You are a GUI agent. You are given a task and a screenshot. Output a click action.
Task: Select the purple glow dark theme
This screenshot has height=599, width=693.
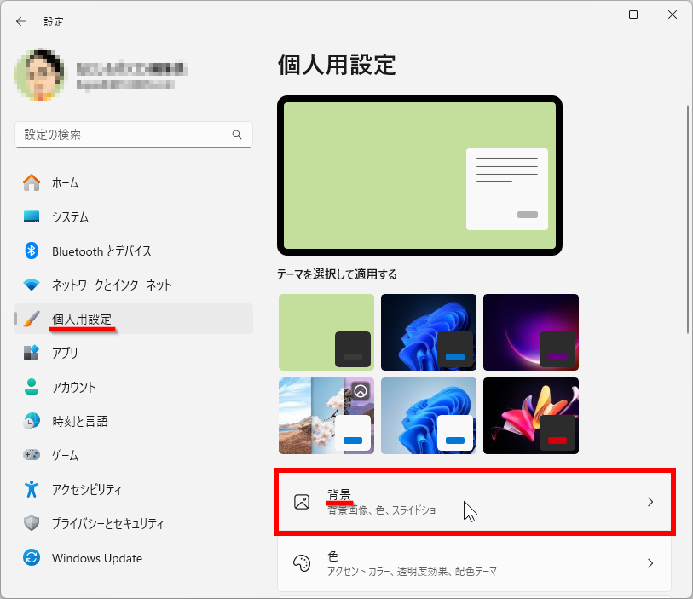[531, 332]
